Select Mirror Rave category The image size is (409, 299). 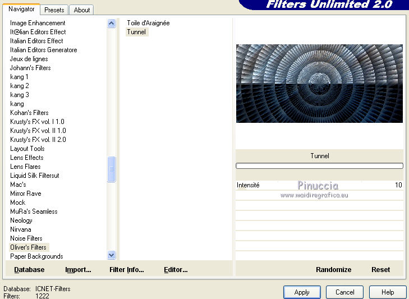tap(26, 194)
